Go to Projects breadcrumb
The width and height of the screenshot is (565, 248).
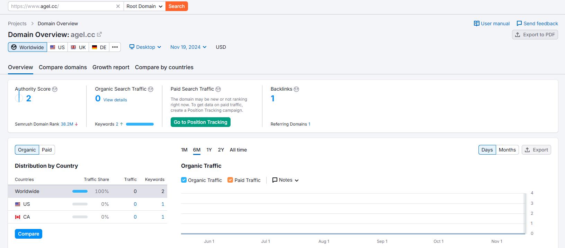pos(17,24)
